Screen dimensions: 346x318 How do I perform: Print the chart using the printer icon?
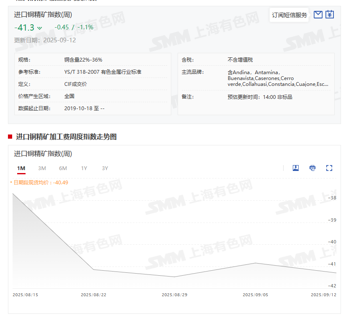coord(312,168)
